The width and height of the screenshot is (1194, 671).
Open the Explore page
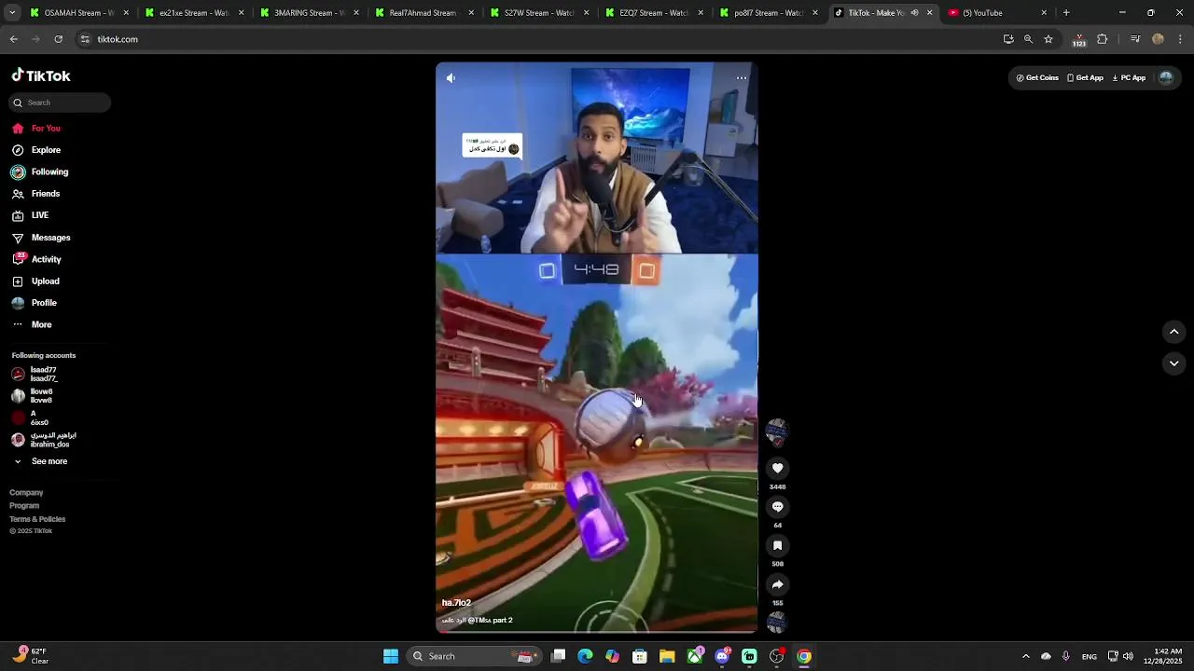[37, 150]
